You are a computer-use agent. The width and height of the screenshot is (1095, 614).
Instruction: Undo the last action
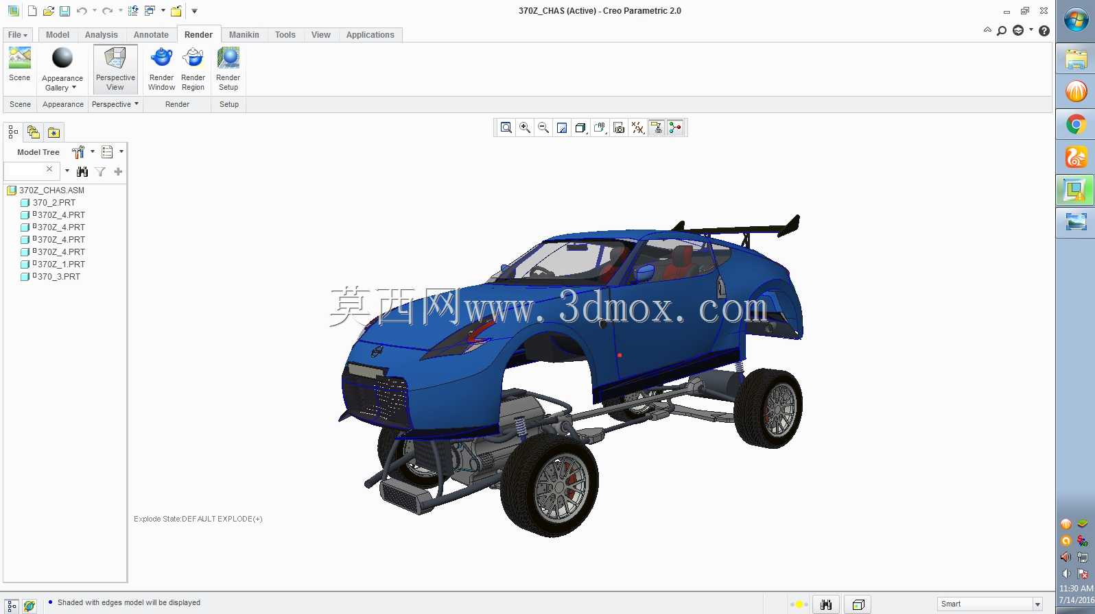[x=82, y=11]
